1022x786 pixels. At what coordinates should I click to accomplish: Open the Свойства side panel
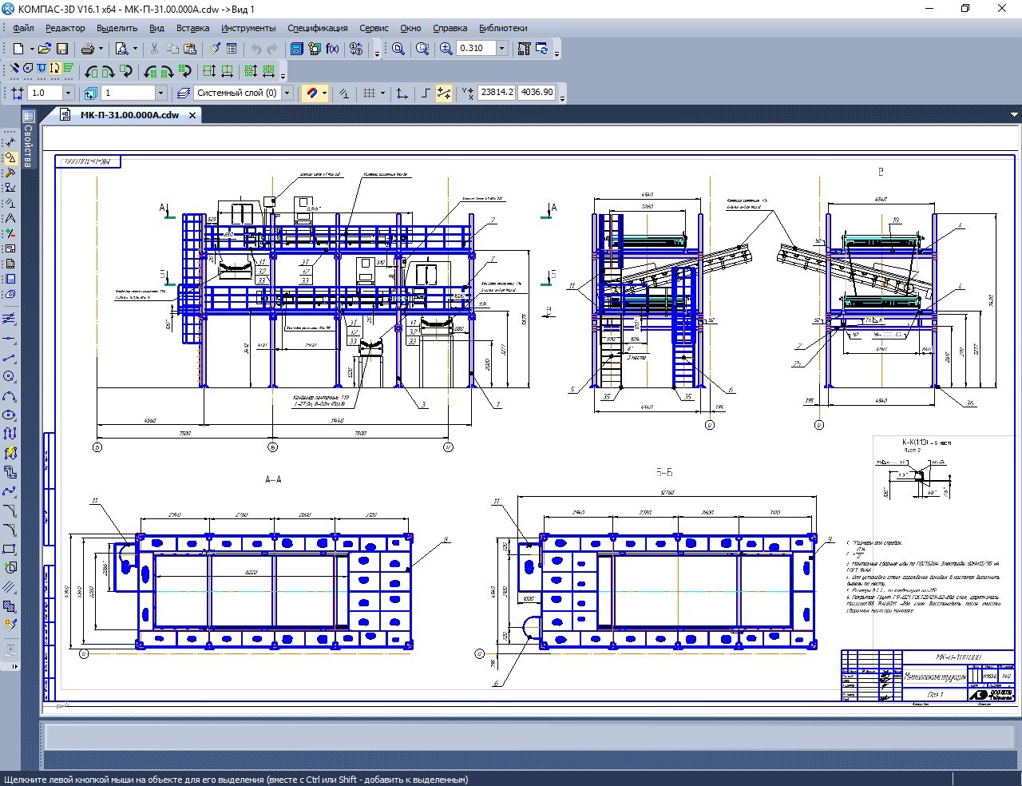click(x=28, y=145)
